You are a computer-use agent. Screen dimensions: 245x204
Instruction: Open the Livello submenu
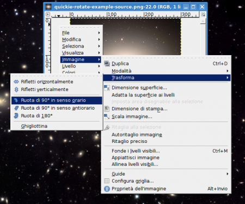click(81, 66)
